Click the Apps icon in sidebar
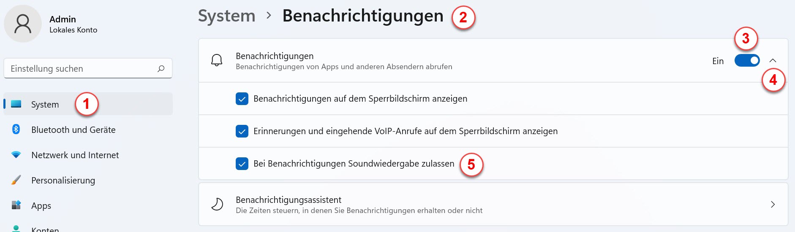 16,205
